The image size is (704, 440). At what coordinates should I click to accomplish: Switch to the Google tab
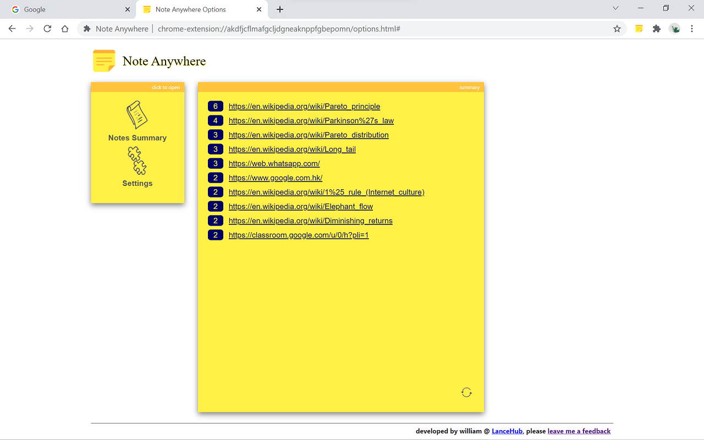point(68,9)
